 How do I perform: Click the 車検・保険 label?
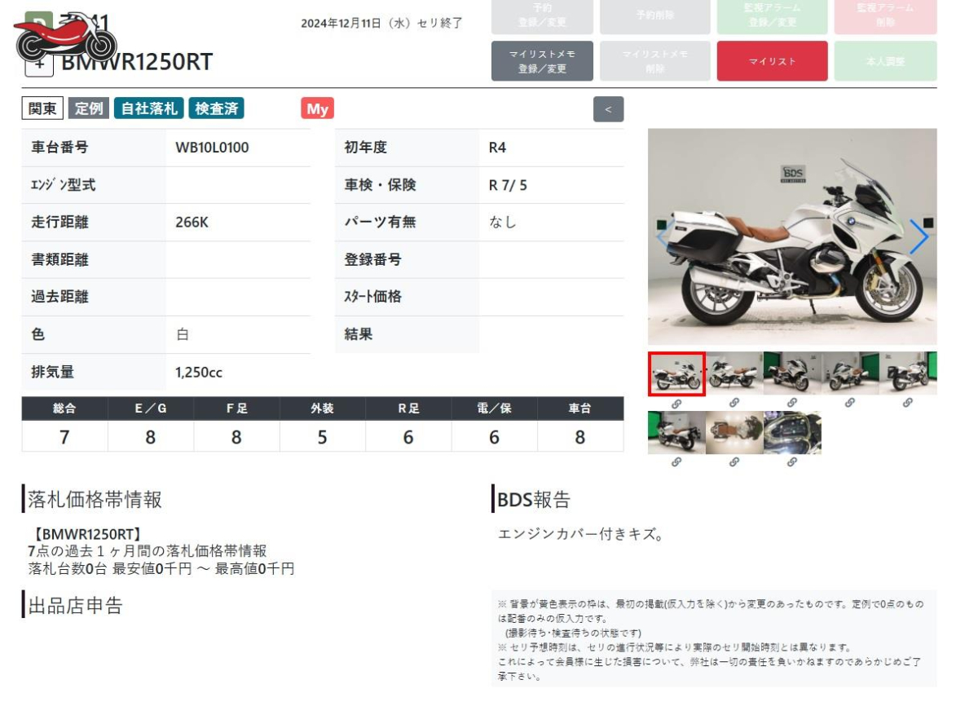[x=380, y=185]
